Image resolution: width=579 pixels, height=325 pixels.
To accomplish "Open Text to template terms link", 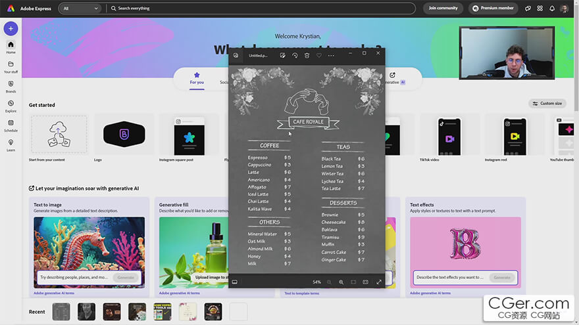I will (302, 293).
